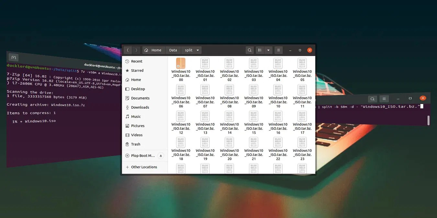This screenshot has width=437, height=218.
Task: Open Music in the sidebar
Action: click(x=135, y=116)
